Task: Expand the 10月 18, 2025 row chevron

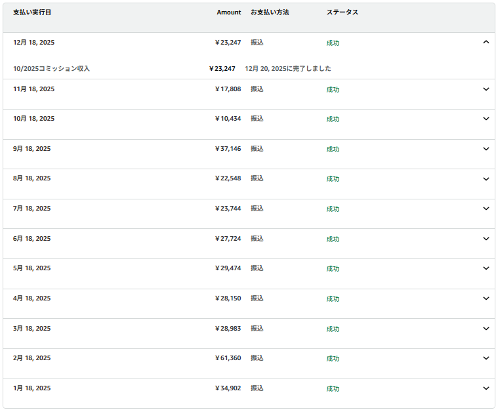Action: 486,119
